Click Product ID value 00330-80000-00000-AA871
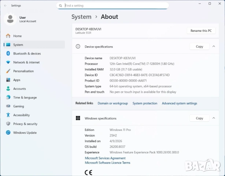The image size is (225, 176). pos(128,81)
